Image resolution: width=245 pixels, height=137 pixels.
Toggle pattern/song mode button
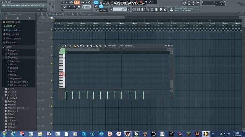tap(65, 7)
